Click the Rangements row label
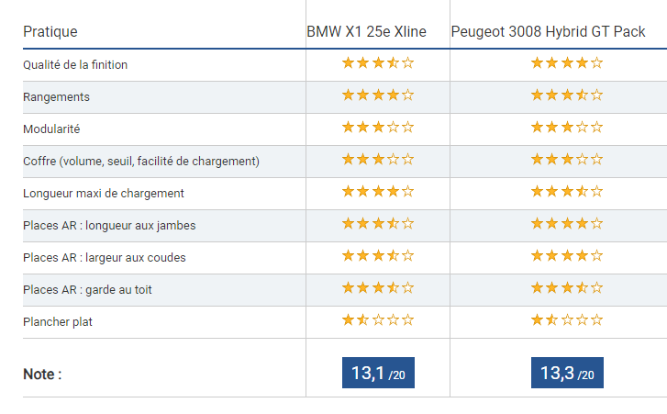This screenshot has height=414, width=667. coord(56,96)
